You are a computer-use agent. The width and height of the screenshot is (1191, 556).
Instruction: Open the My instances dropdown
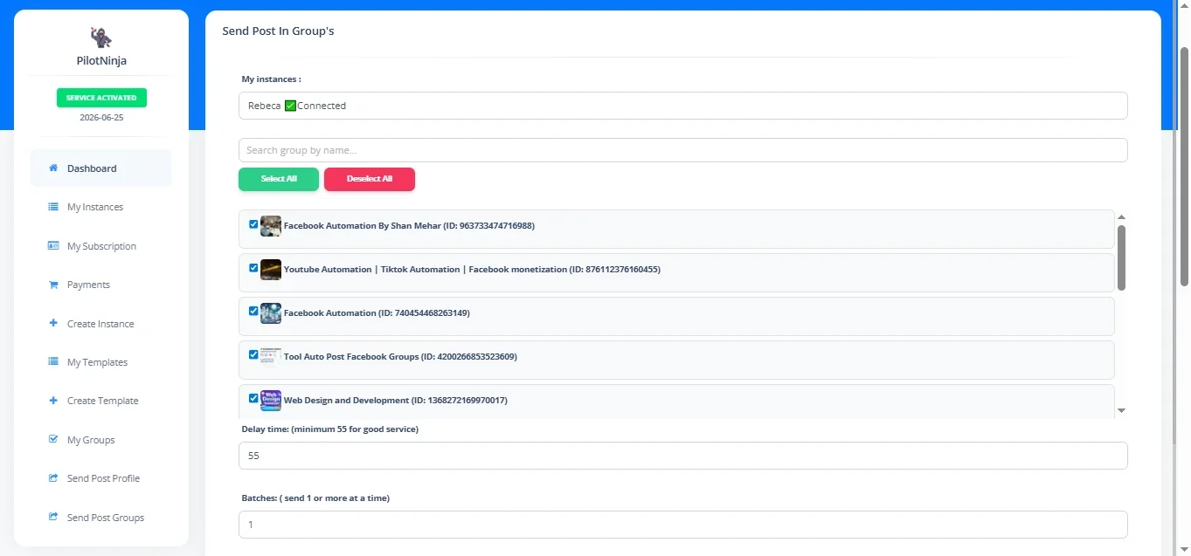coord(682,106)
